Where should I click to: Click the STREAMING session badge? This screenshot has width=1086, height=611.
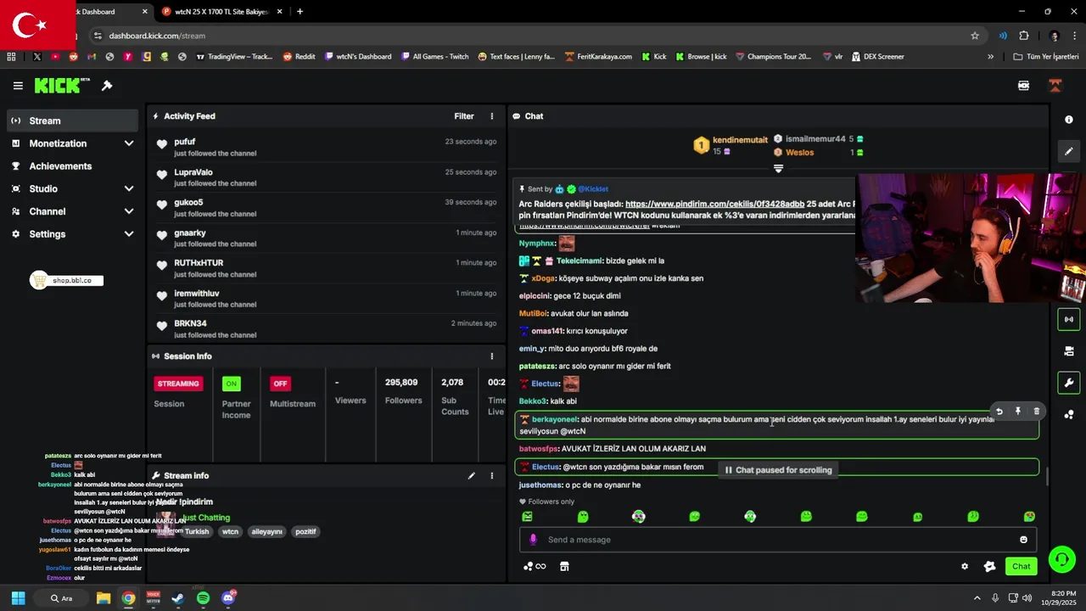(178, 384)
